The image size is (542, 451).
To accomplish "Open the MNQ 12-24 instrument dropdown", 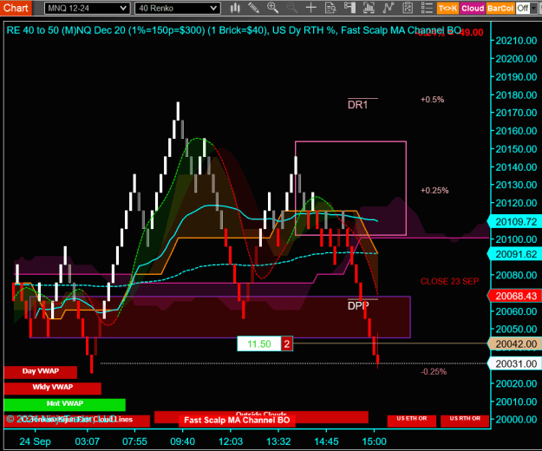I will (87, 8).
